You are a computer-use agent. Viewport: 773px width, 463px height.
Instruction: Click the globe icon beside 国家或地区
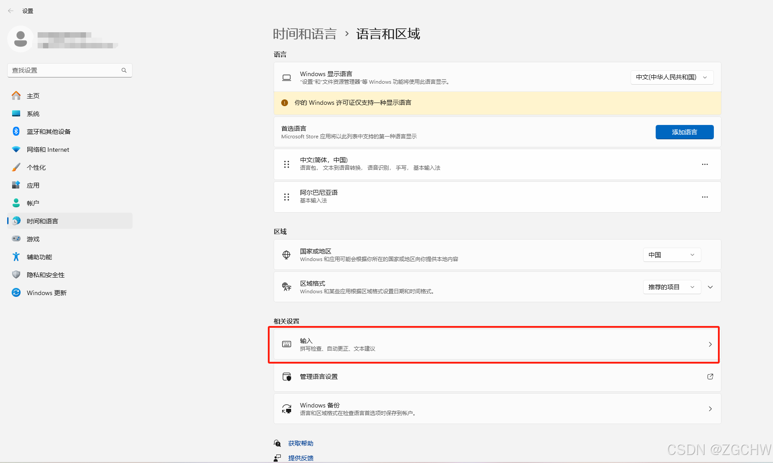287,255
